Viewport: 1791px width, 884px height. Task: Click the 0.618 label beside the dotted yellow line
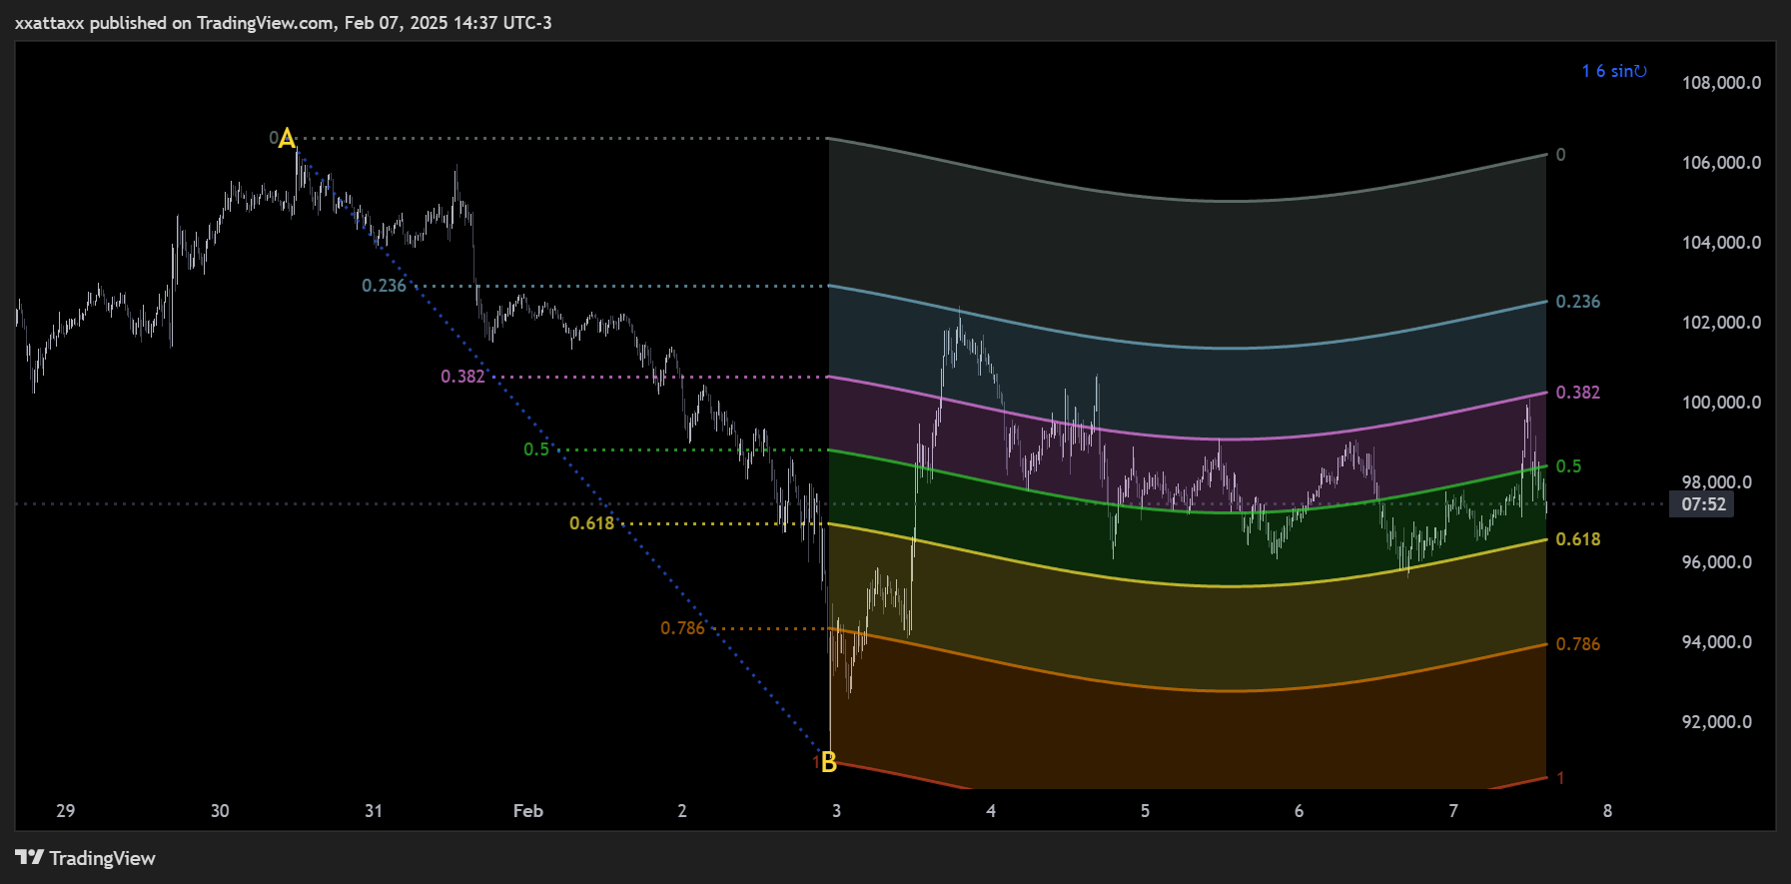pyautogui.click(x=591, y=523)
